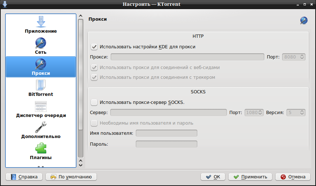Screen dimensions: 316x186
Task: Open the Диспетчер очереди page
Action: click(41, 109)
